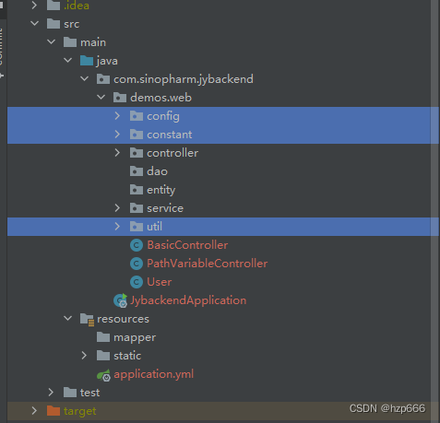Click the constant package icon

click(x=137, y=135)
